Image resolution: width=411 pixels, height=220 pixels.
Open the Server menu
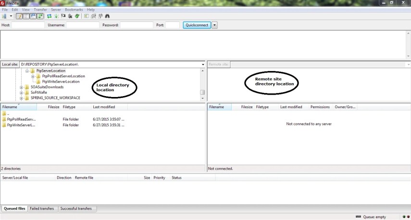(56, 10)
